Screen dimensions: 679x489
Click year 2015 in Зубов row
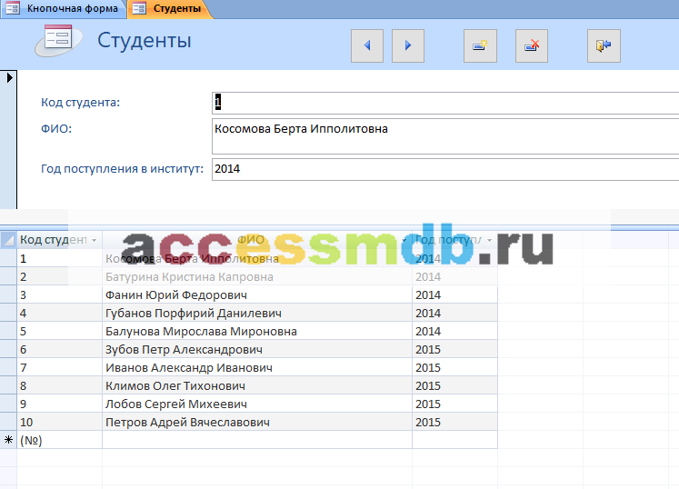point(454,350)
